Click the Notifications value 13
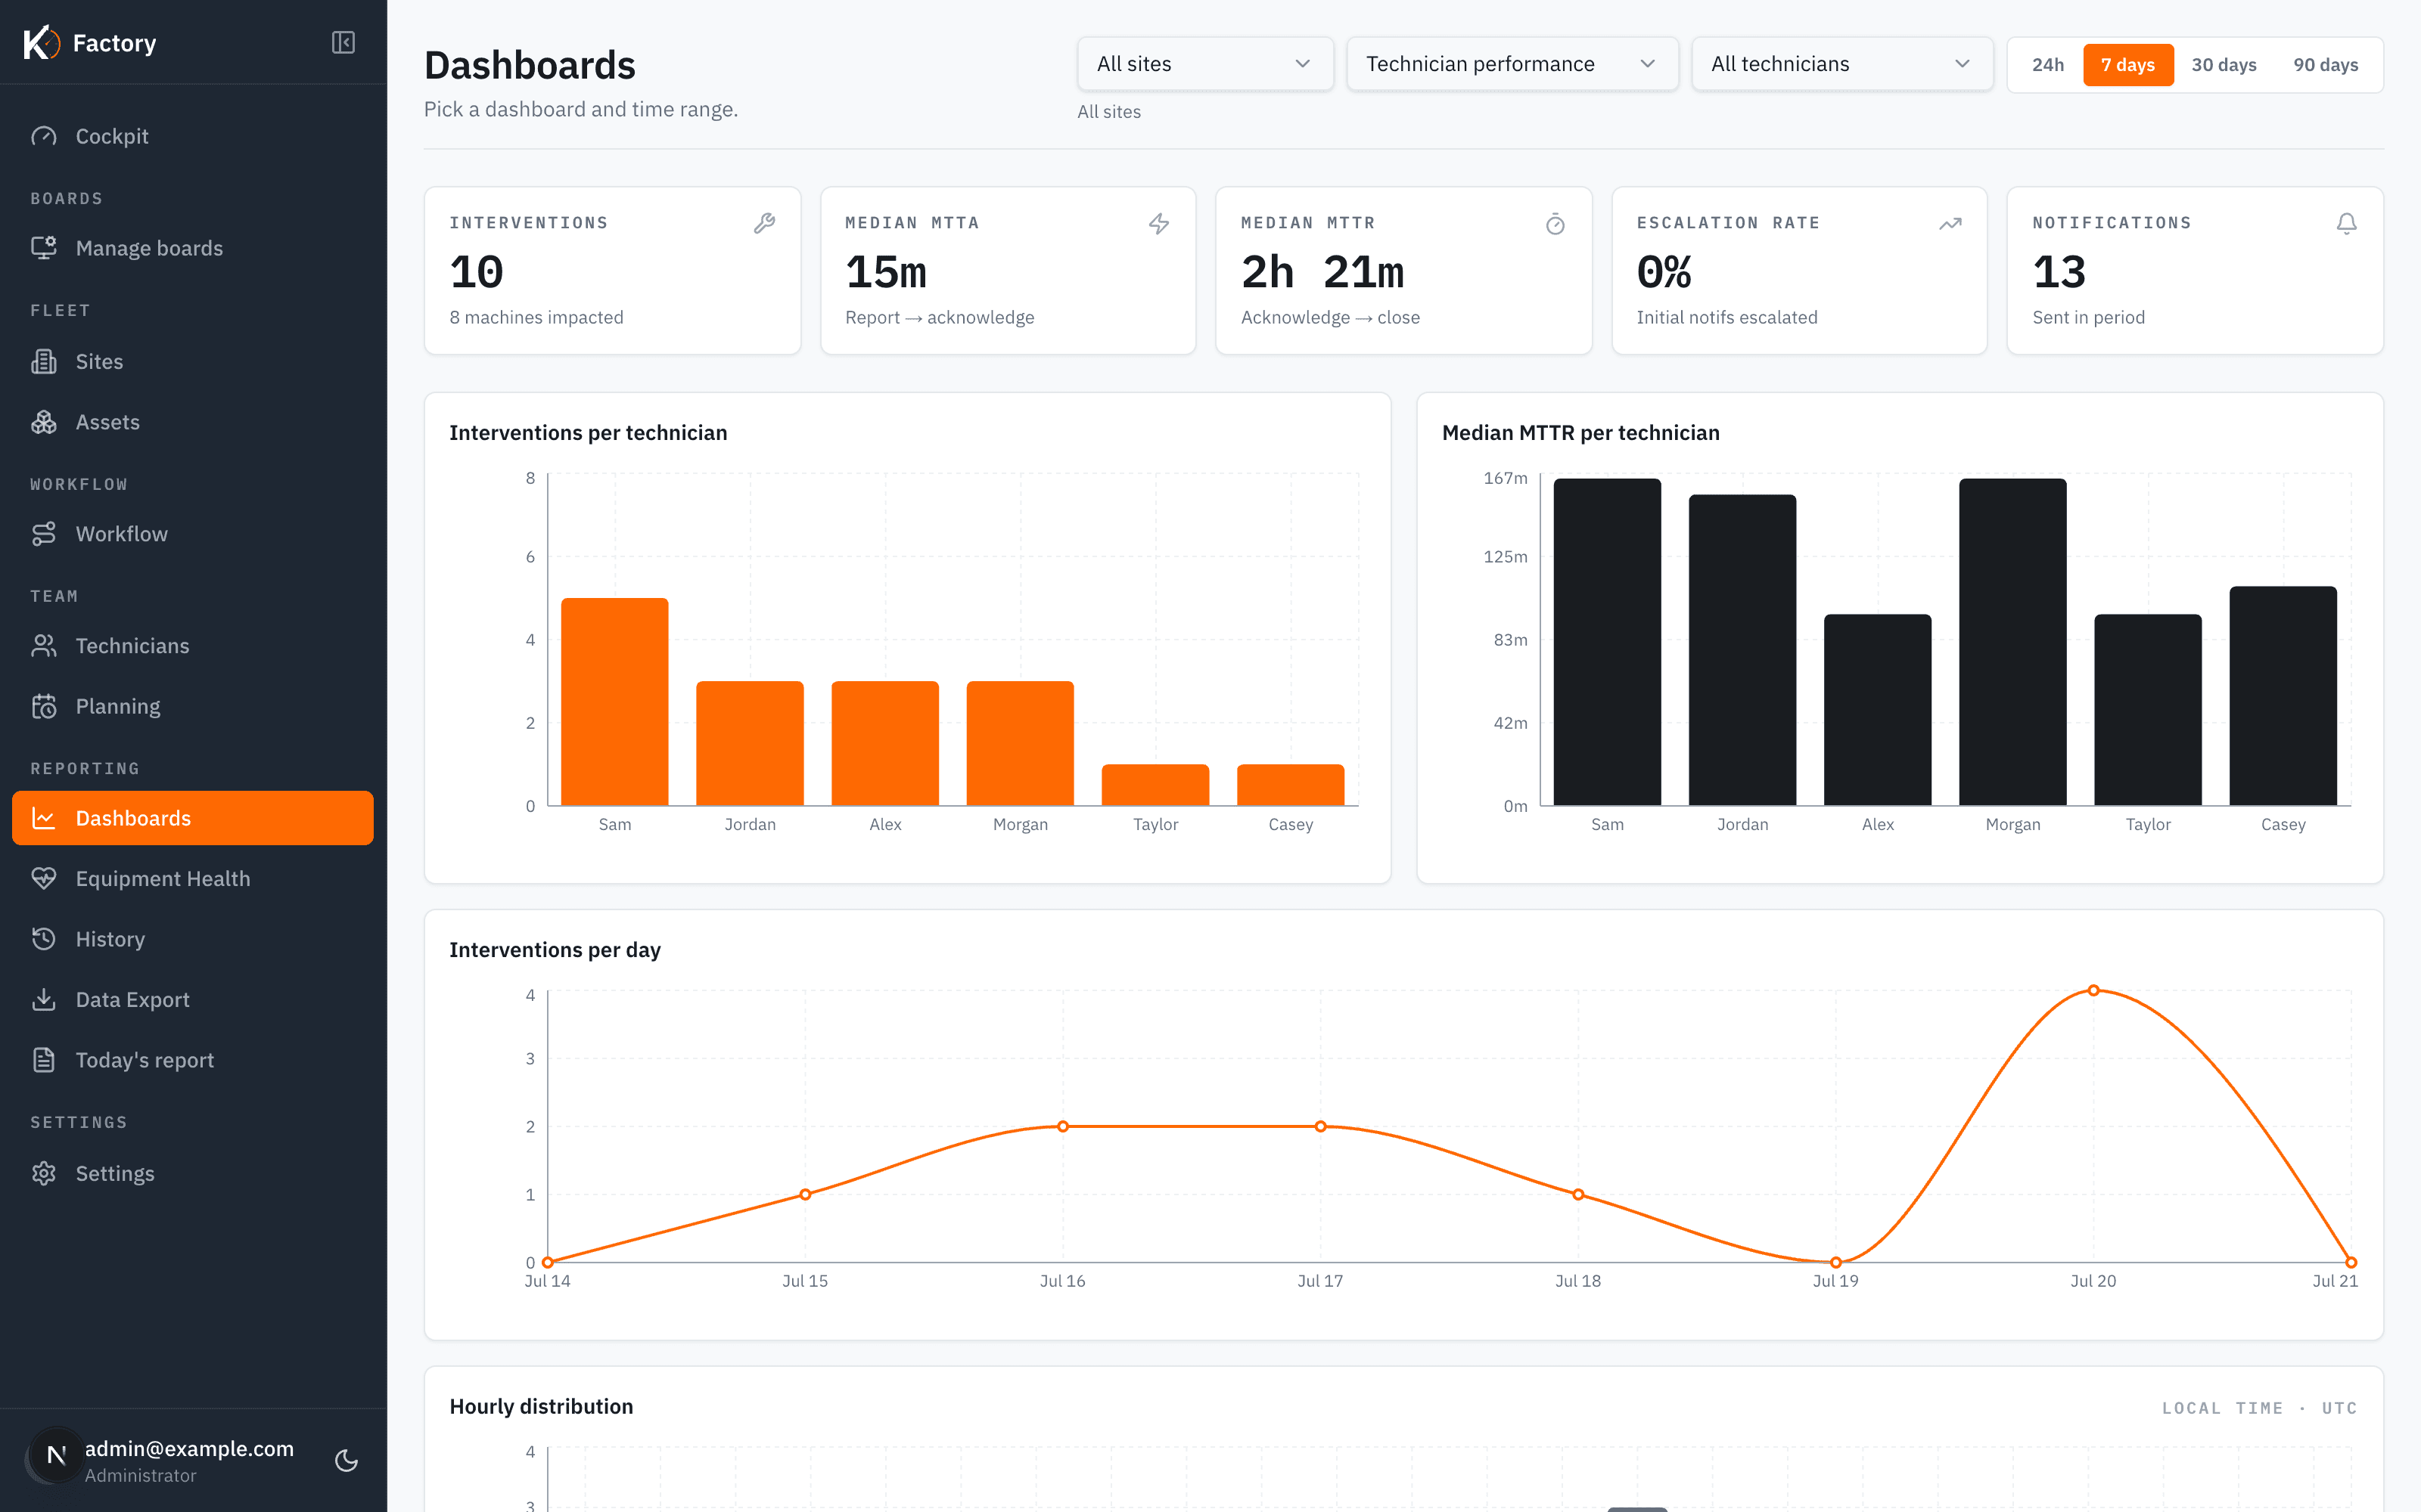 2059,272
